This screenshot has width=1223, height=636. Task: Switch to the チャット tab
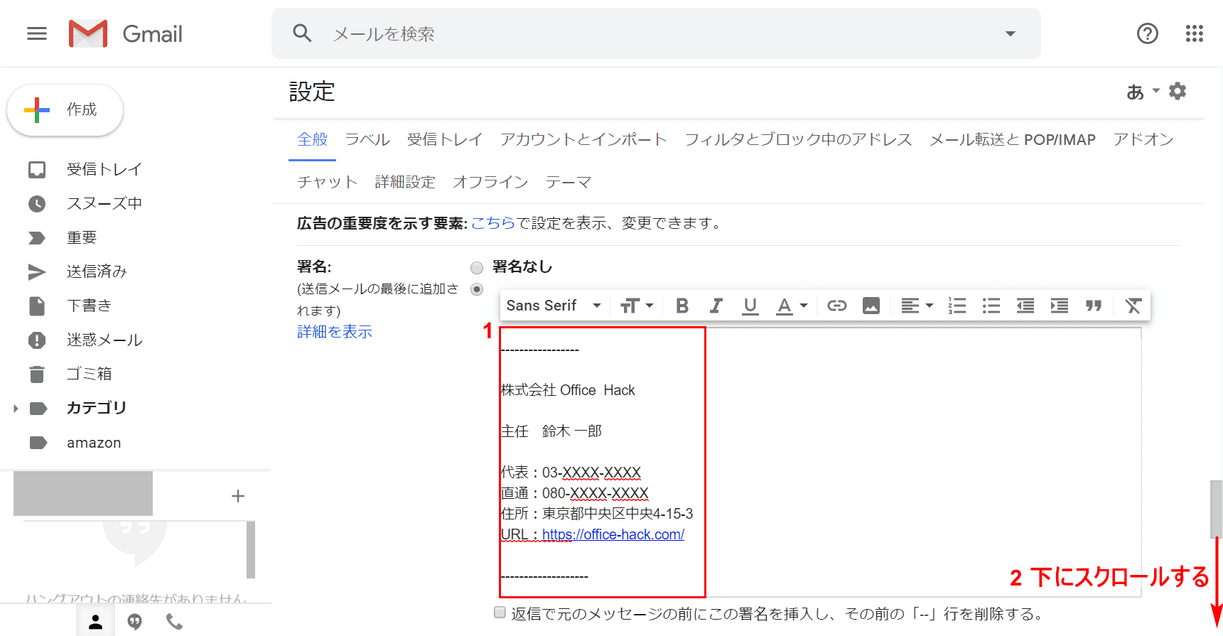point(327,182)
